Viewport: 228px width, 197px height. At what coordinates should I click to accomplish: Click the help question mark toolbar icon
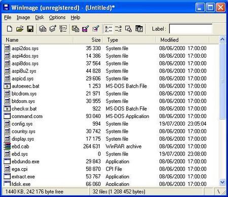139,29
